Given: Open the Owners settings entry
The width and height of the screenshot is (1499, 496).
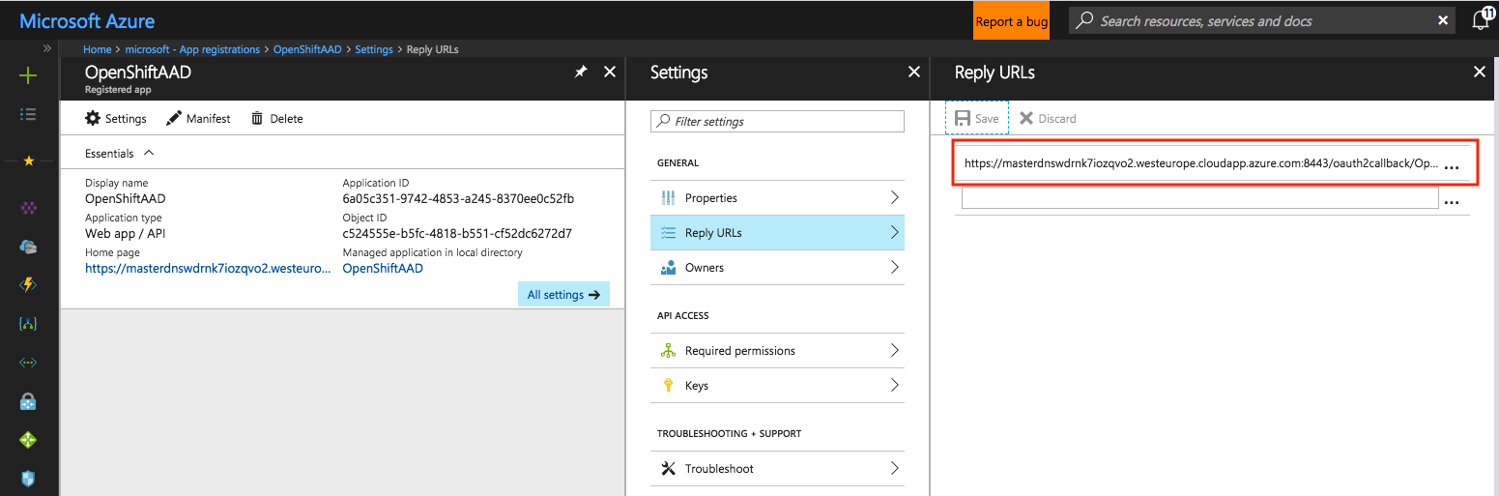Looking at the screenshot, I should click(777, 268).
